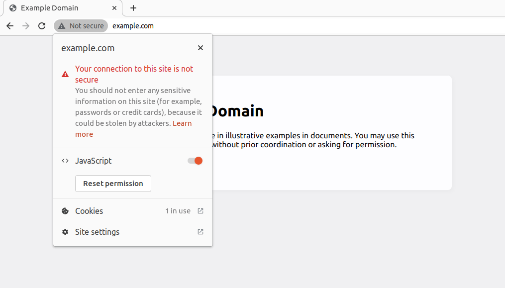This screenshot has height=288, width=505.
Task: Click the "Your connection to this site is not secure" text
Action: [x=134, y=74]
